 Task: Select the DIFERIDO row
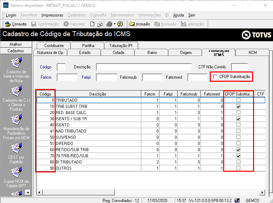pyautogui.click(x=151, y=143)
